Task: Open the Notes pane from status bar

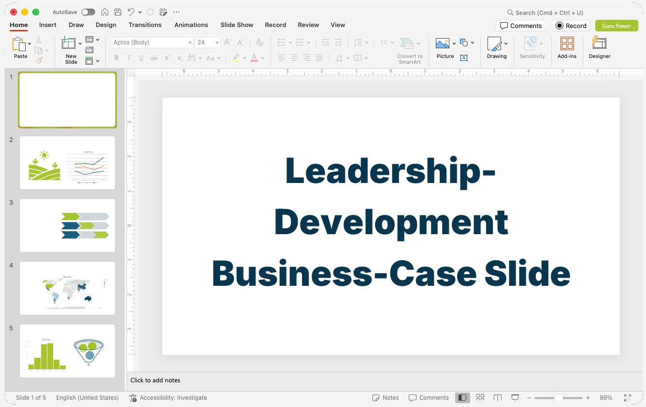Action: tap(386, 398)
